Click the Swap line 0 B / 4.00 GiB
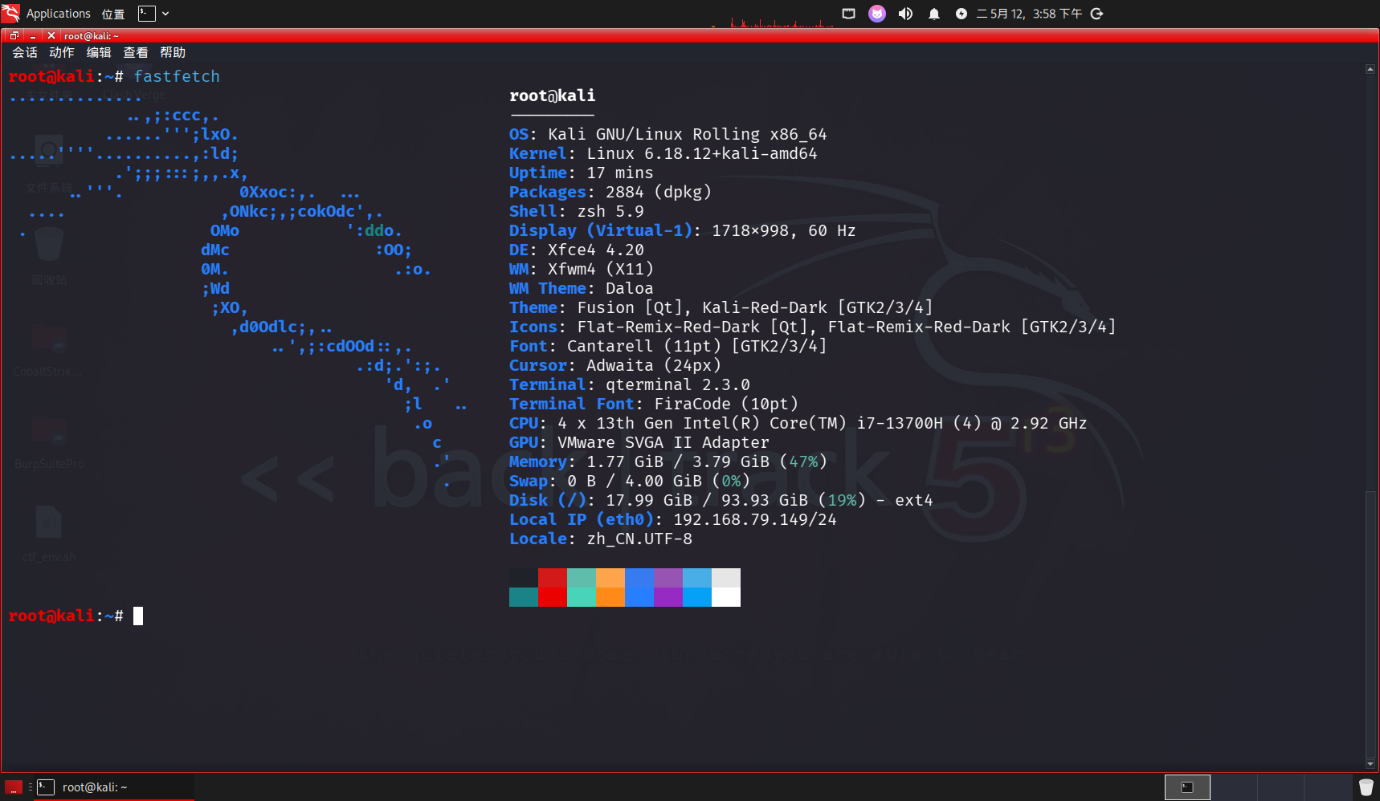The width and height of the screenshot is (1380, 801). (x=630, y=481)
